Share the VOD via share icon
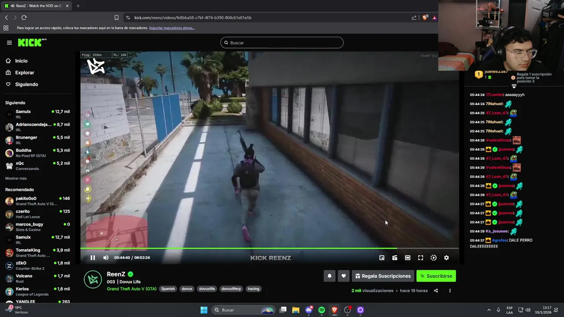Image resolution: width=564 pixels, height=317 pixels. [436, 291]
